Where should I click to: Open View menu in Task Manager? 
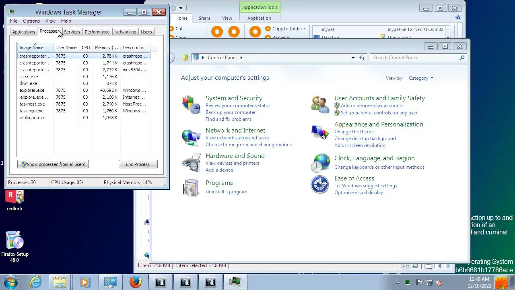pos(50,21)
